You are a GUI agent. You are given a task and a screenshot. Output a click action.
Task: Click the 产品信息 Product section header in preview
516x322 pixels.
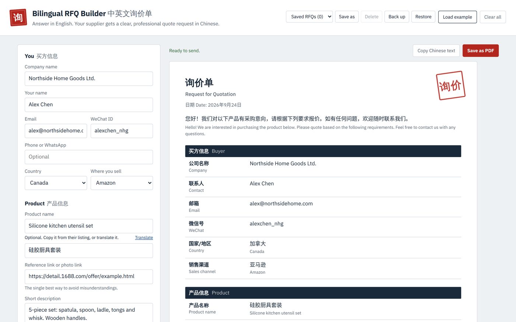pos(323,293)
